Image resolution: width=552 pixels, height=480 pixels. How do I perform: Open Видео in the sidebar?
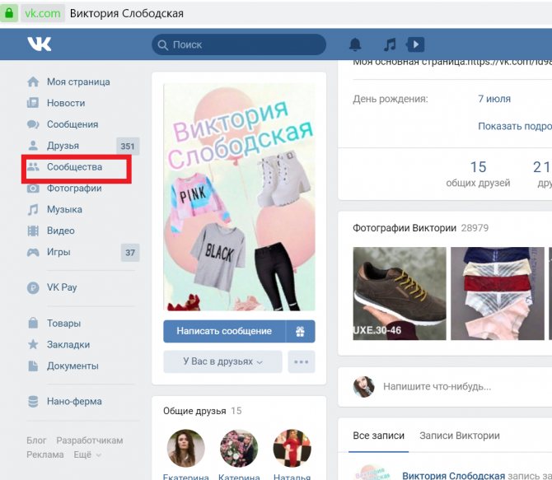(x=61, y=231)
